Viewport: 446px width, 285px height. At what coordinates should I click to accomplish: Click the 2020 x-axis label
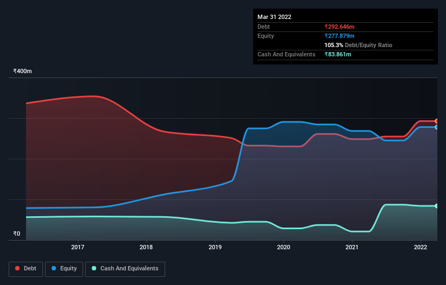click(284, 247)
